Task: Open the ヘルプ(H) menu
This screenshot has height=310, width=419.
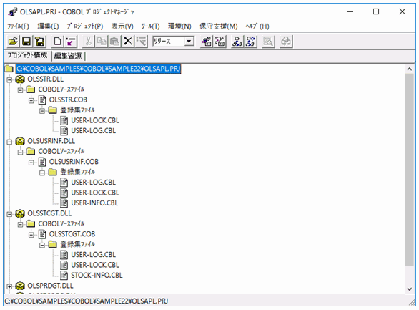Action: click(257, 26)
